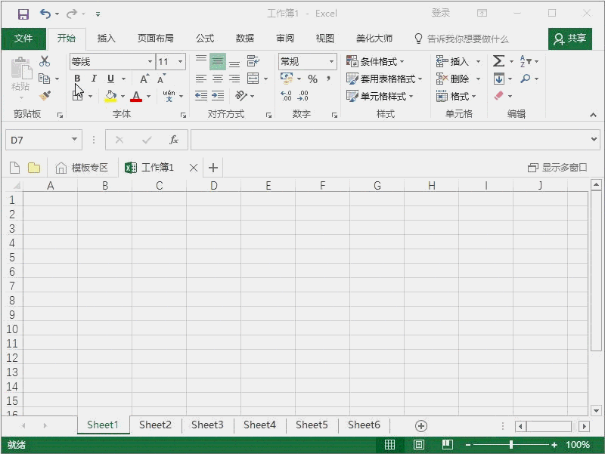Select the Sheet3 worksheet tab
This screenshot has height=454, width=605.
pos(207,425)
